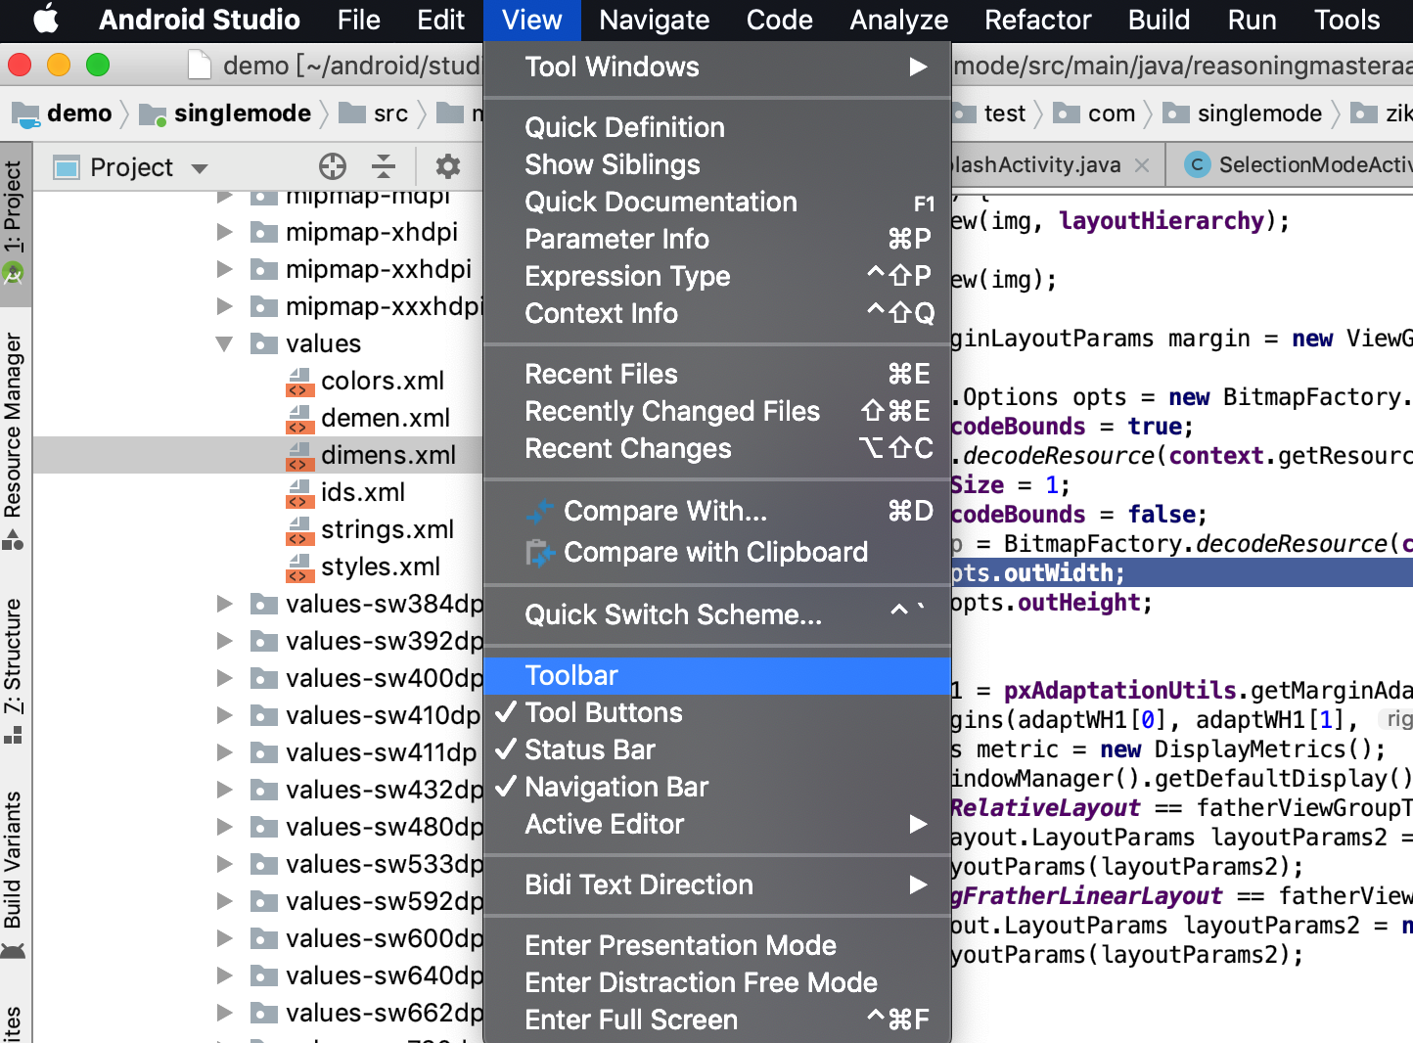The image size is (1413, 1043).
Task: Choose Expression Type menu entry
Action: 717,276
